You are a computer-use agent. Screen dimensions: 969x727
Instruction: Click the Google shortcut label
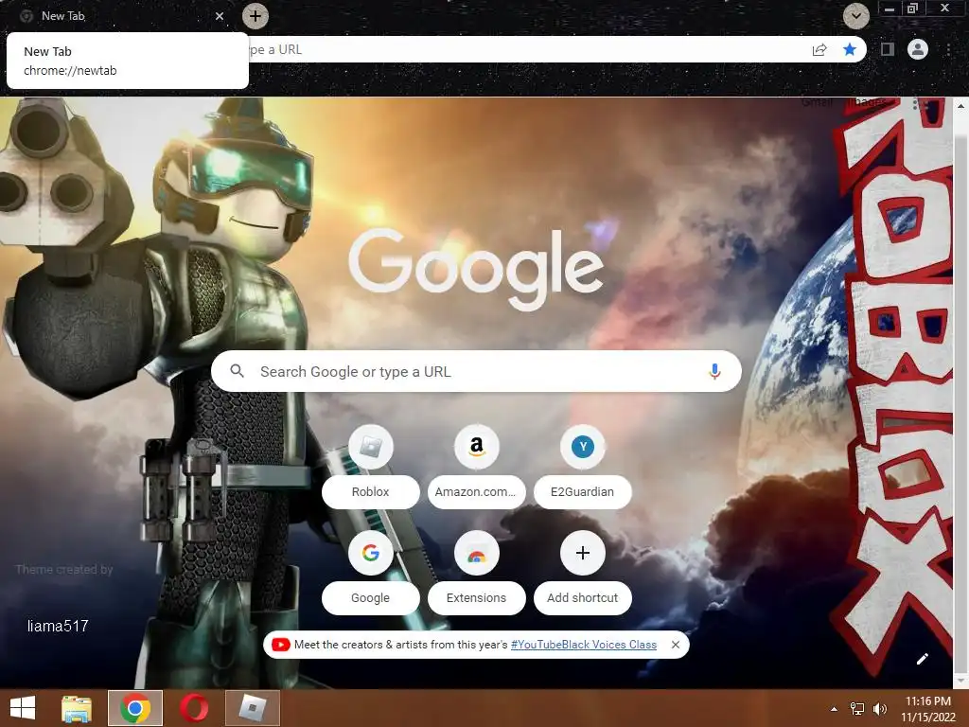(x=370, y=598)
